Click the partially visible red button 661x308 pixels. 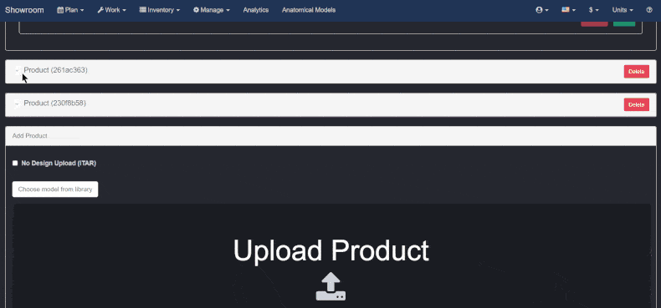594,24
